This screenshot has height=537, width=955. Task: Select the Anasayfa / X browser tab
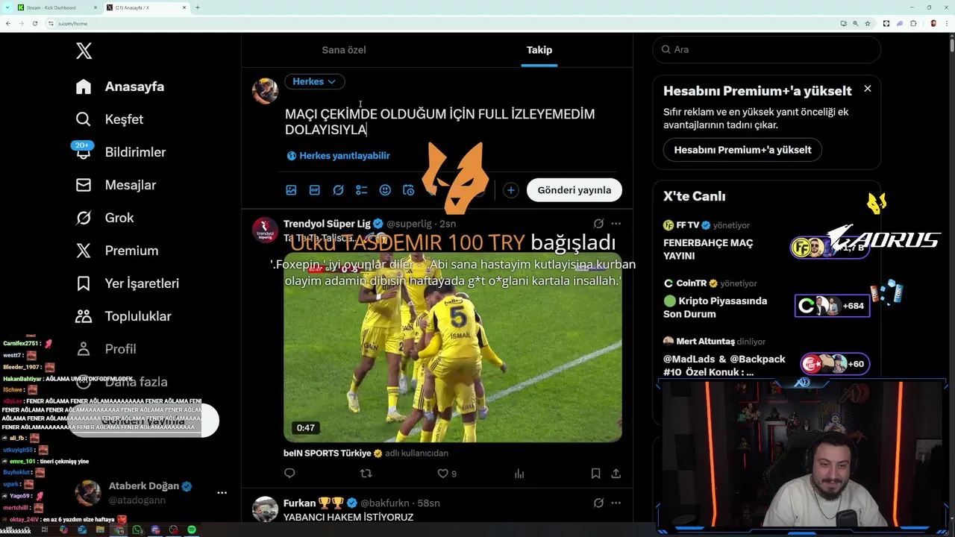146,7
